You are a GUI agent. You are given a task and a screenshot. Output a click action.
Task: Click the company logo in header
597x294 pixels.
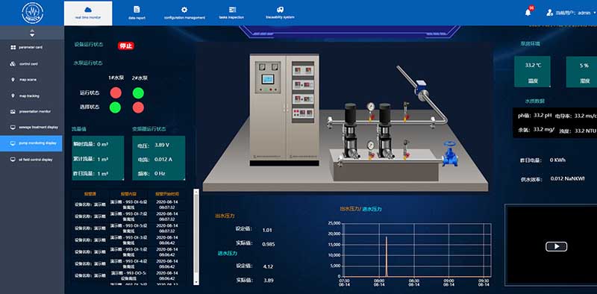[33, 13]
